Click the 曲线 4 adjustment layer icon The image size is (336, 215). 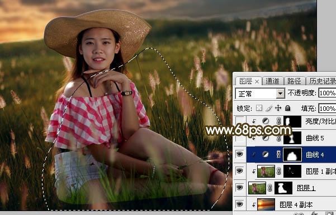tap(266, 154)
